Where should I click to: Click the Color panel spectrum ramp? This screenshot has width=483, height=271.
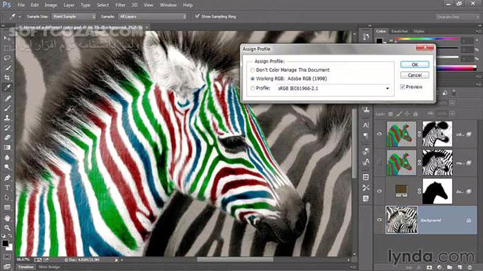click(456, 68)
